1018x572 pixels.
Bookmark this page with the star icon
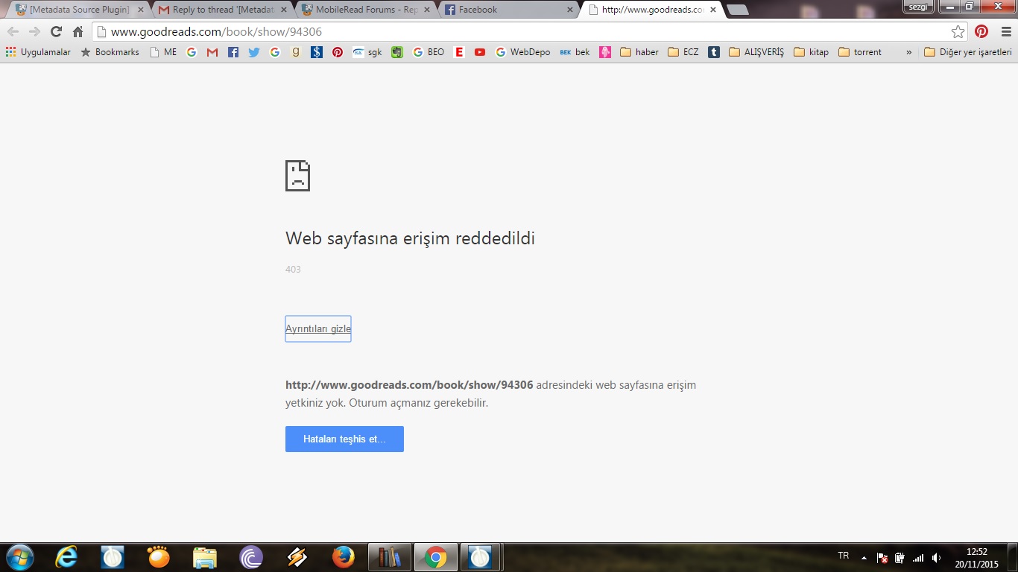[958, 32]
